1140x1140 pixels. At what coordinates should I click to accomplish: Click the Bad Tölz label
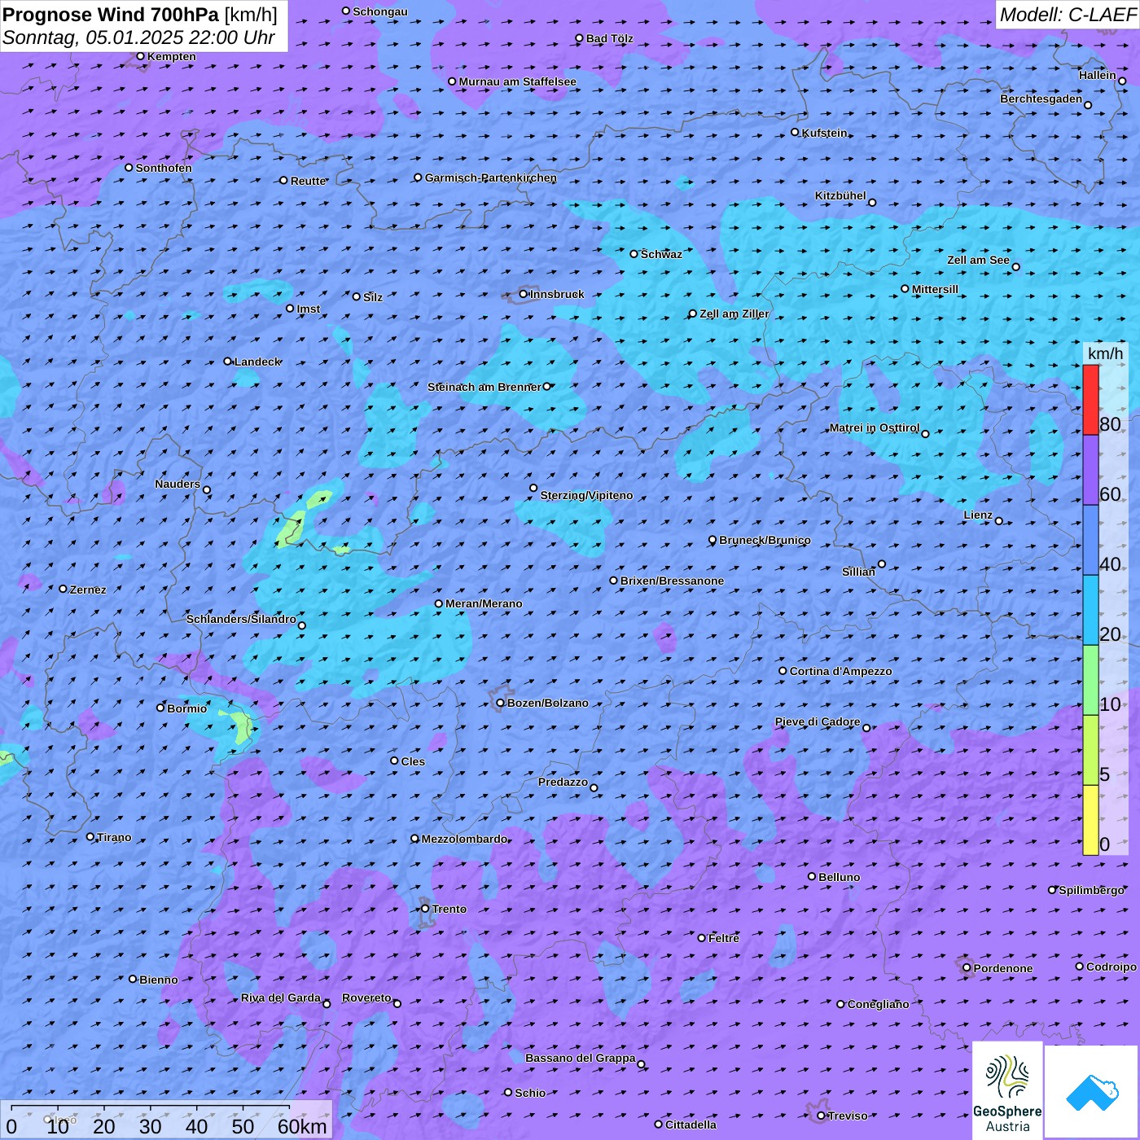pos(609,38)
